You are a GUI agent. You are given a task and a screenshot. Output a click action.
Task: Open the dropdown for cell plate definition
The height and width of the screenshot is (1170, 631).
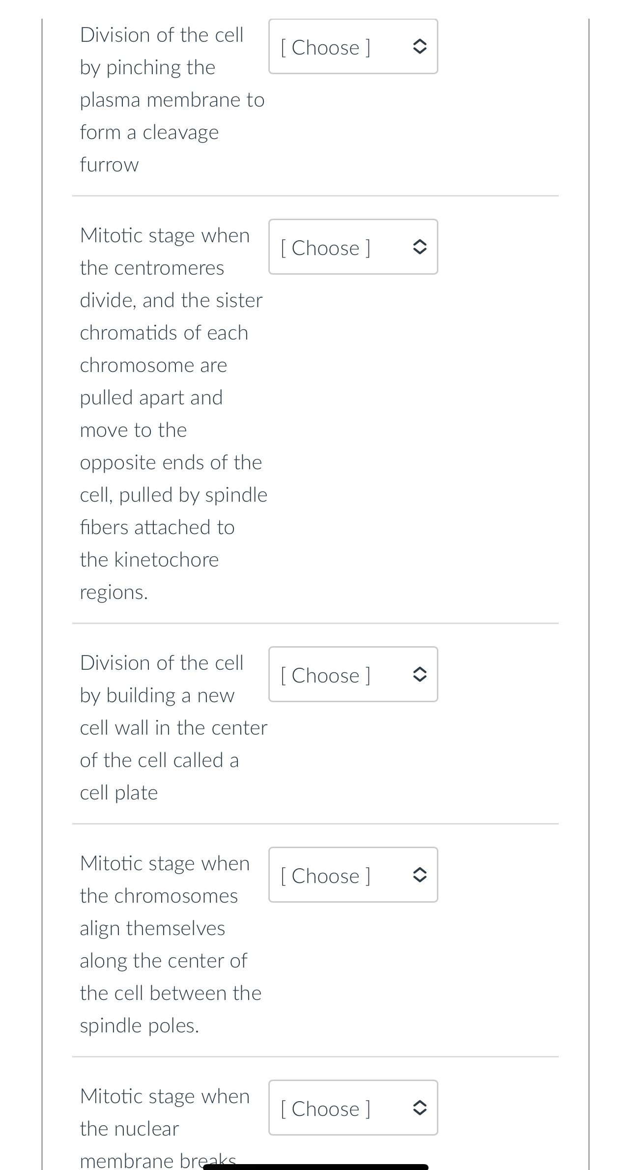[x=353, y=674]
